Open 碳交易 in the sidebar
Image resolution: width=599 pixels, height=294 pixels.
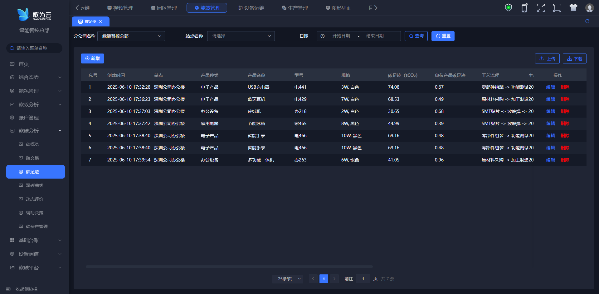(x=32, y=158)
